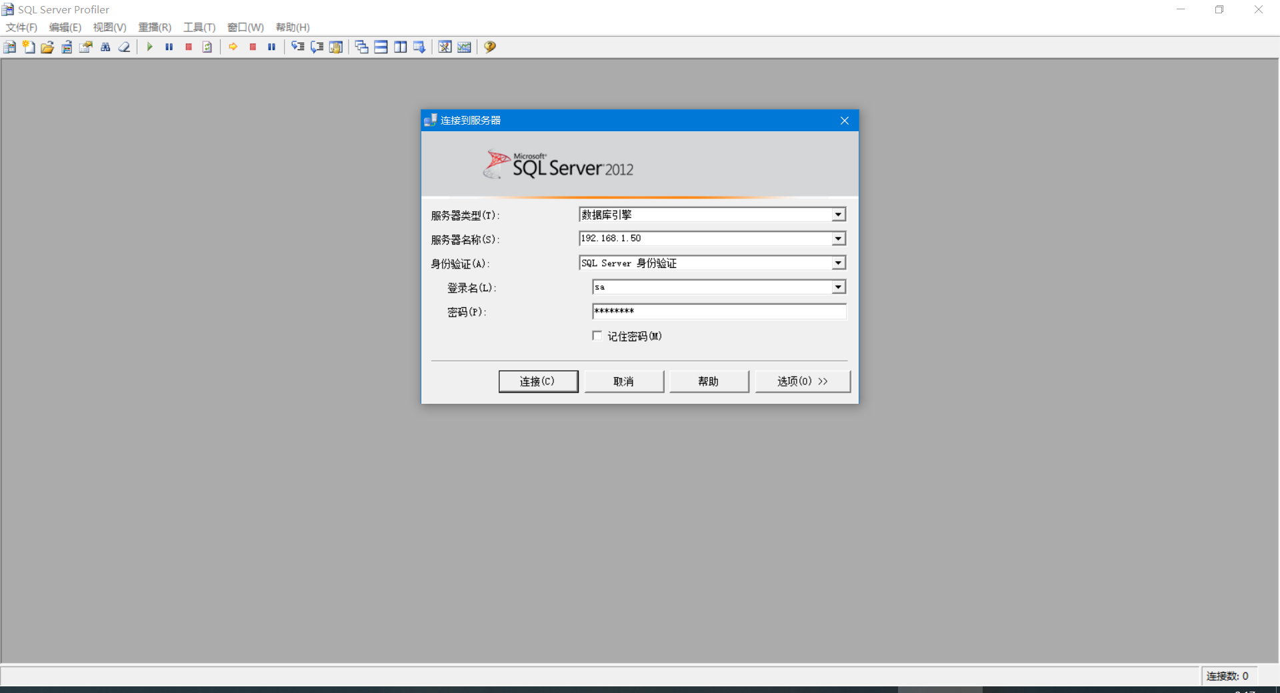Close the 连接到服务器 dialog
This screenshot has width=1280, height=693.
tap(845, 121)
